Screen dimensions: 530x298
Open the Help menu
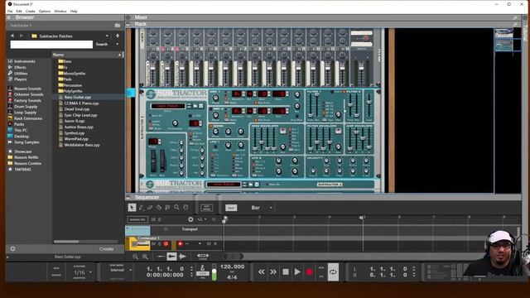(x=74, y=11)
